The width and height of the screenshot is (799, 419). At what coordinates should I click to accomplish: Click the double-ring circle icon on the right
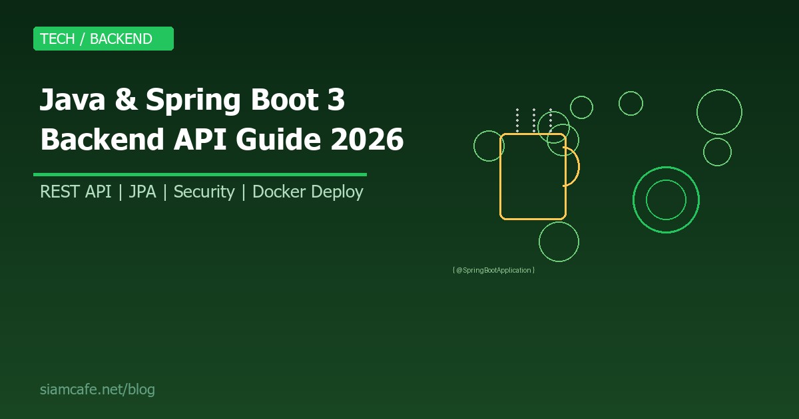pos(666,200)
